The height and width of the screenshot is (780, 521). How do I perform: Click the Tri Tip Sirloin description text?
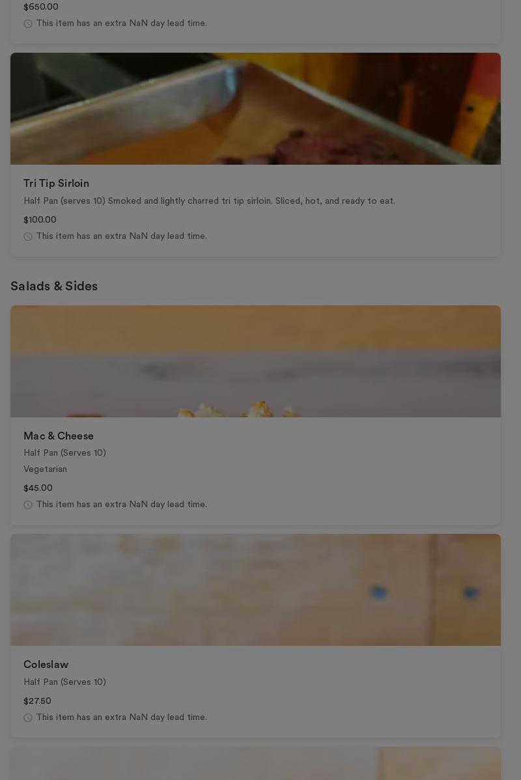210,201
